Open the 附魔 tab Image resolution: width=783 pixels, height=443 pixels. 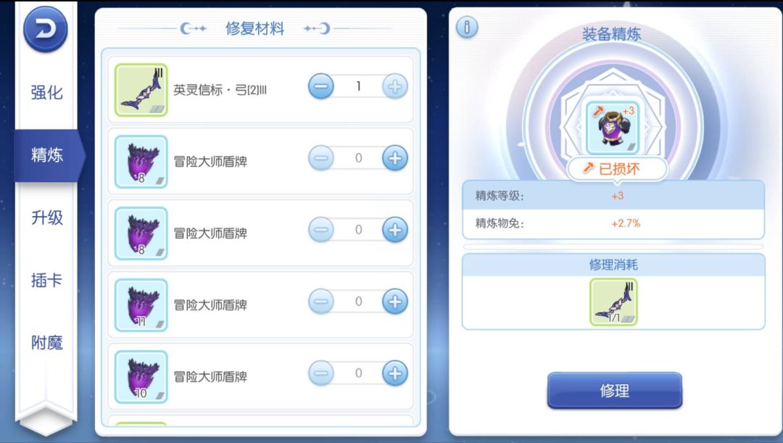pos(46,343)
